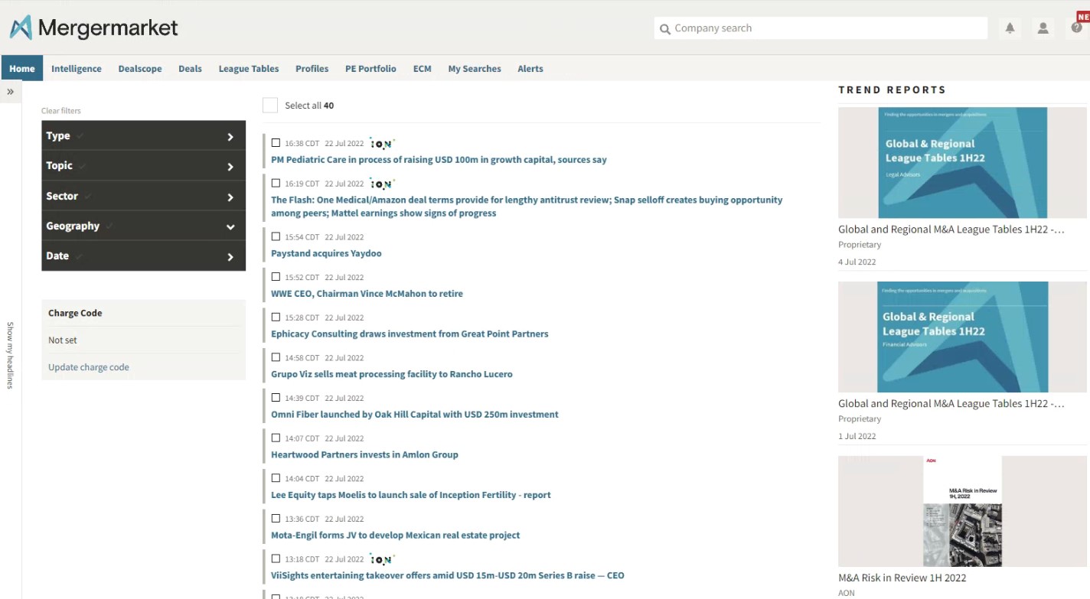The height and width of the screenshot is (599, 1090).
Task: Check the box for The Flash article
Action: pyautogui.click(x=276, y=184)
